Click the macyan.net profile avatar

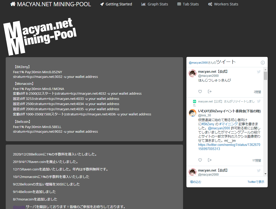click(192, 73)
